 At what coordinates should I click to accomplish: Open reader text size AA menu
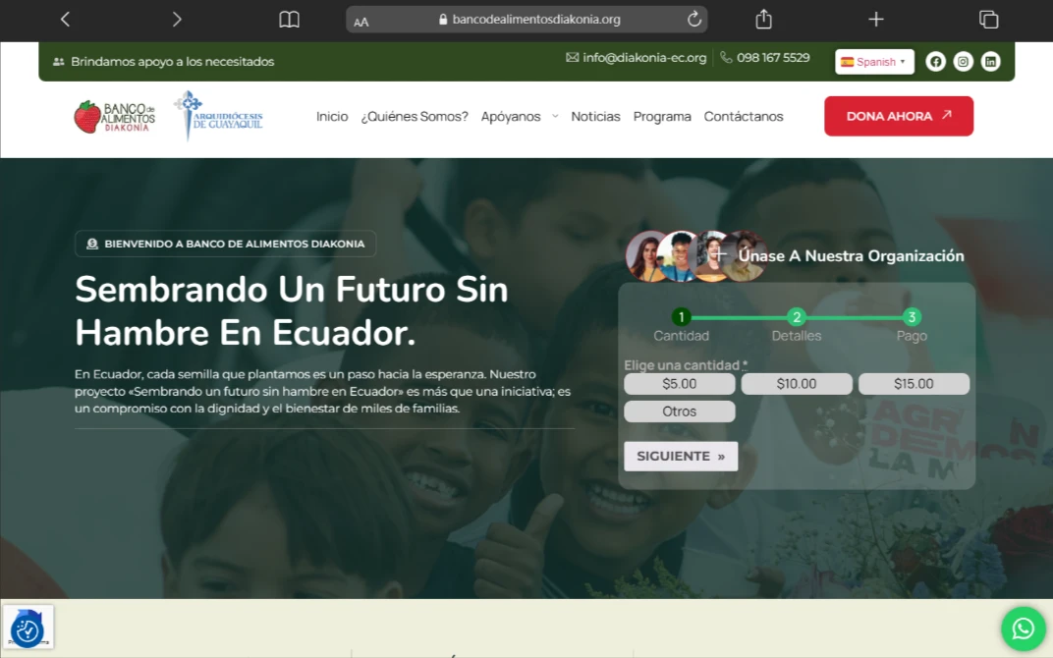[x=361, y=21]
